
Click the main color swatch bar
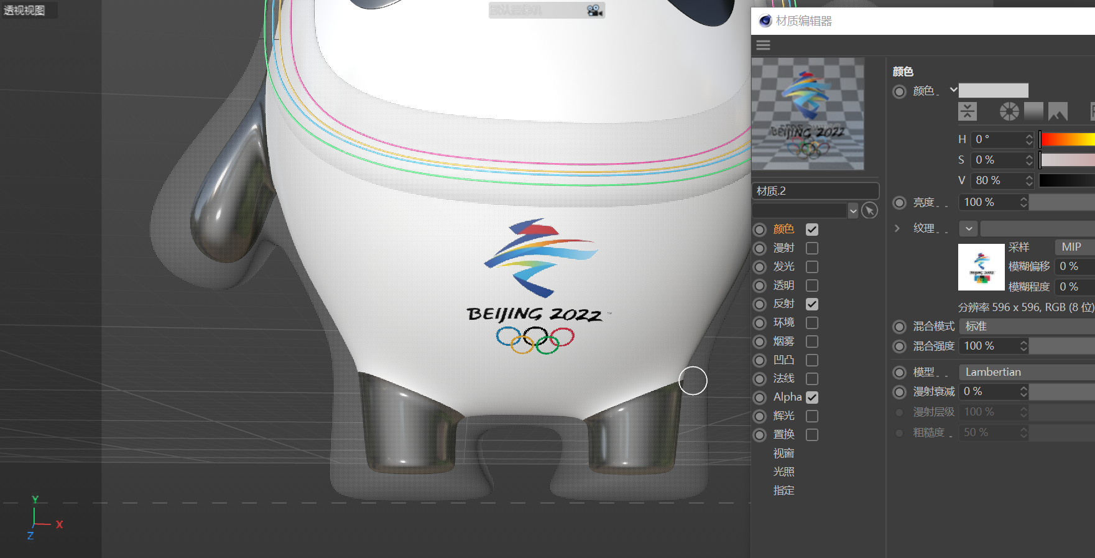994,91
